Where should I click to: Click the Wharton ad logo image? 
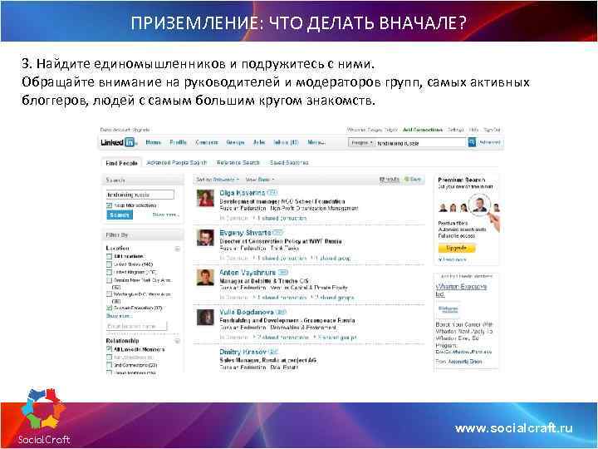(x=448, y=309)
